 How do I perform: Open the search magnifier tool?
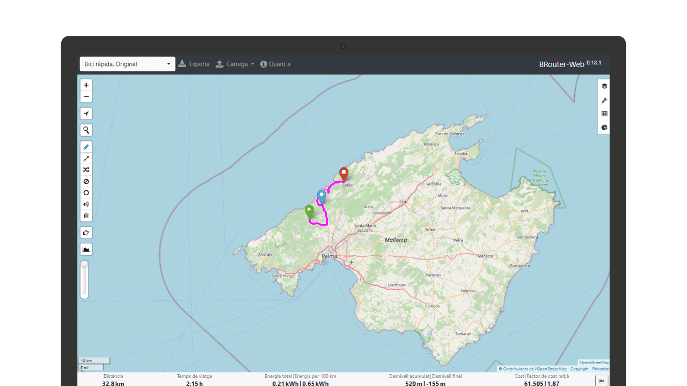pyautogui.click(x=86, y=130)
